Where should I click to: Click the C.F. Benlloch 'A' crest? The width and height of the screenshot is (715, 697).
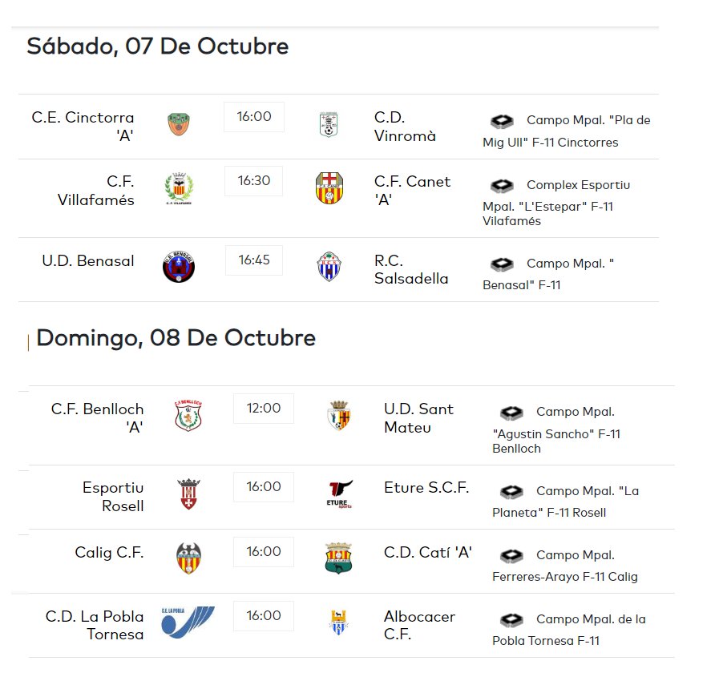point(188,415)
